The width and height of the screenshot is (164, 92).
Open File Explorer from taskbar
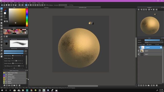23,90
